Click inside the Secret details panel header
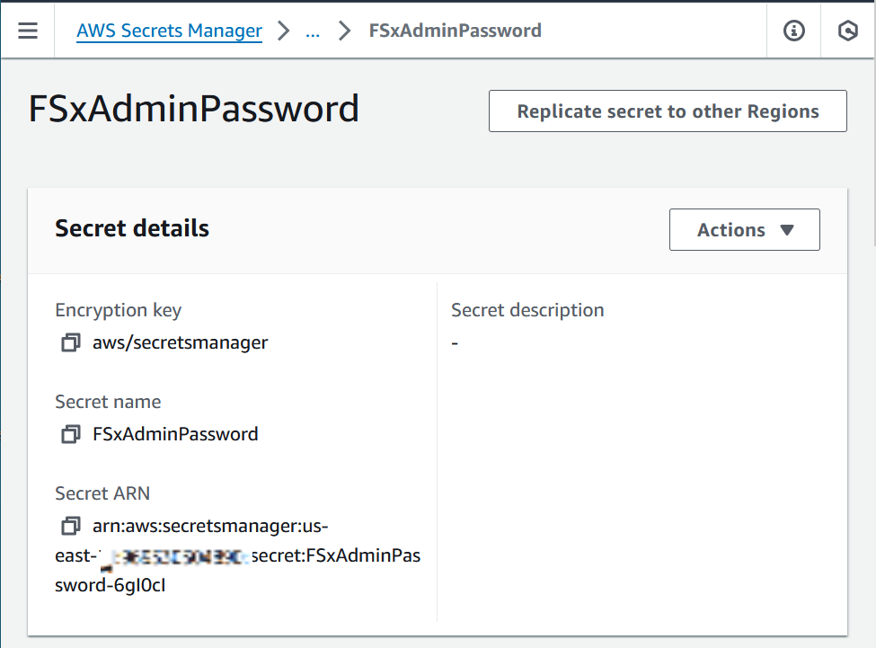Screen dimensions: 876x648 point(132,228)
